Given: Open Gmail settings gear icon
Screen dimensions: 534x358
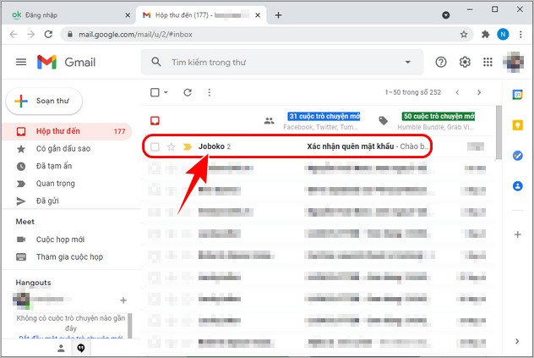Looking at the screenshot, I should [x=464, y=62].
